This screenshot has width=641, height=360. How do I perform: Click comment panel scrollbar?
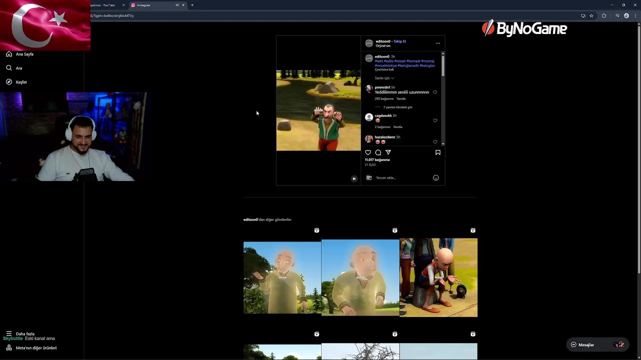pos(443,65)
